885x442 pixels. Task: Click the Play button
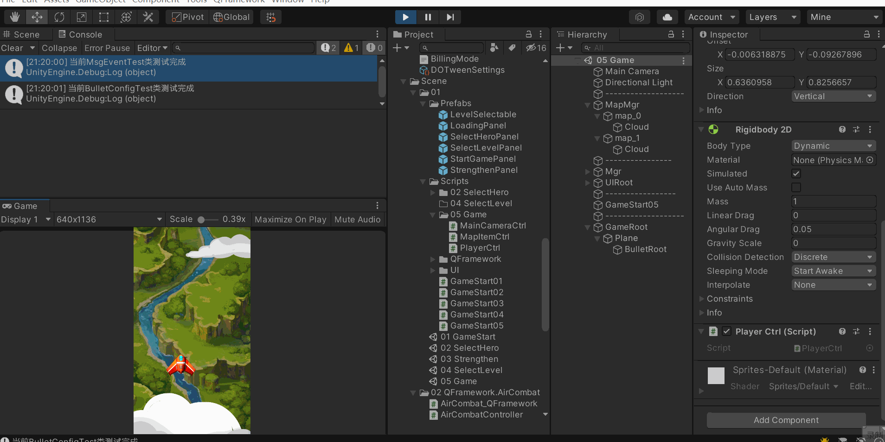[406, 17]
